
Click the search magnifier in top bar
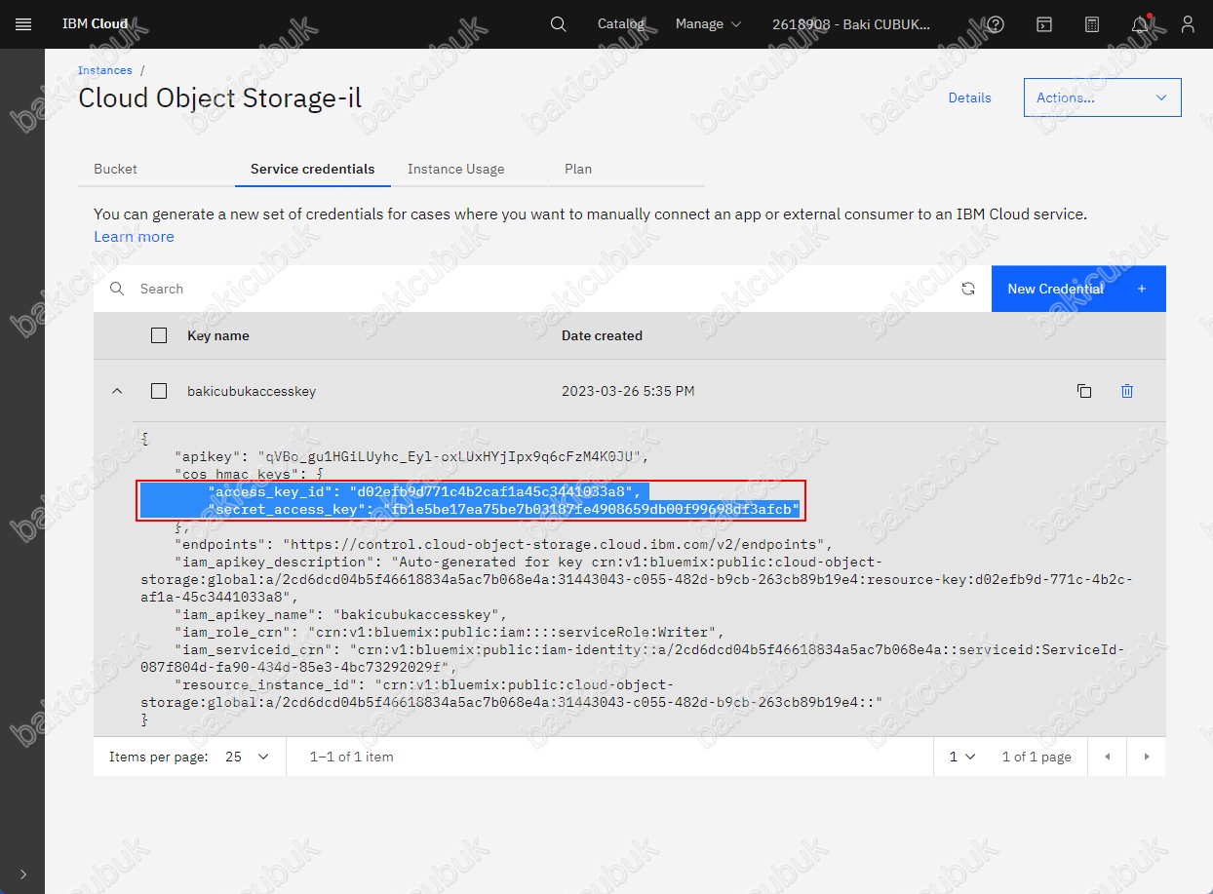(x=558, y=24)
